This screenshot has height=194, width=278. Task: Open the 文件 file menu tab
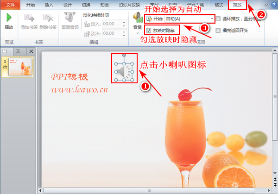(x=10, y=5)
